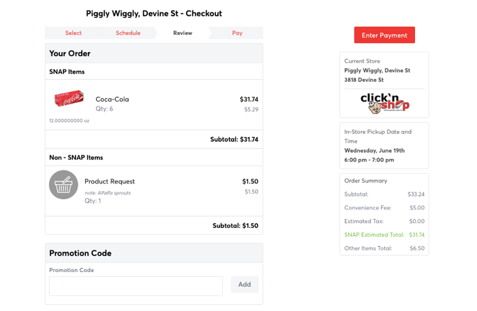Jump to the Pay step tab

237,33
